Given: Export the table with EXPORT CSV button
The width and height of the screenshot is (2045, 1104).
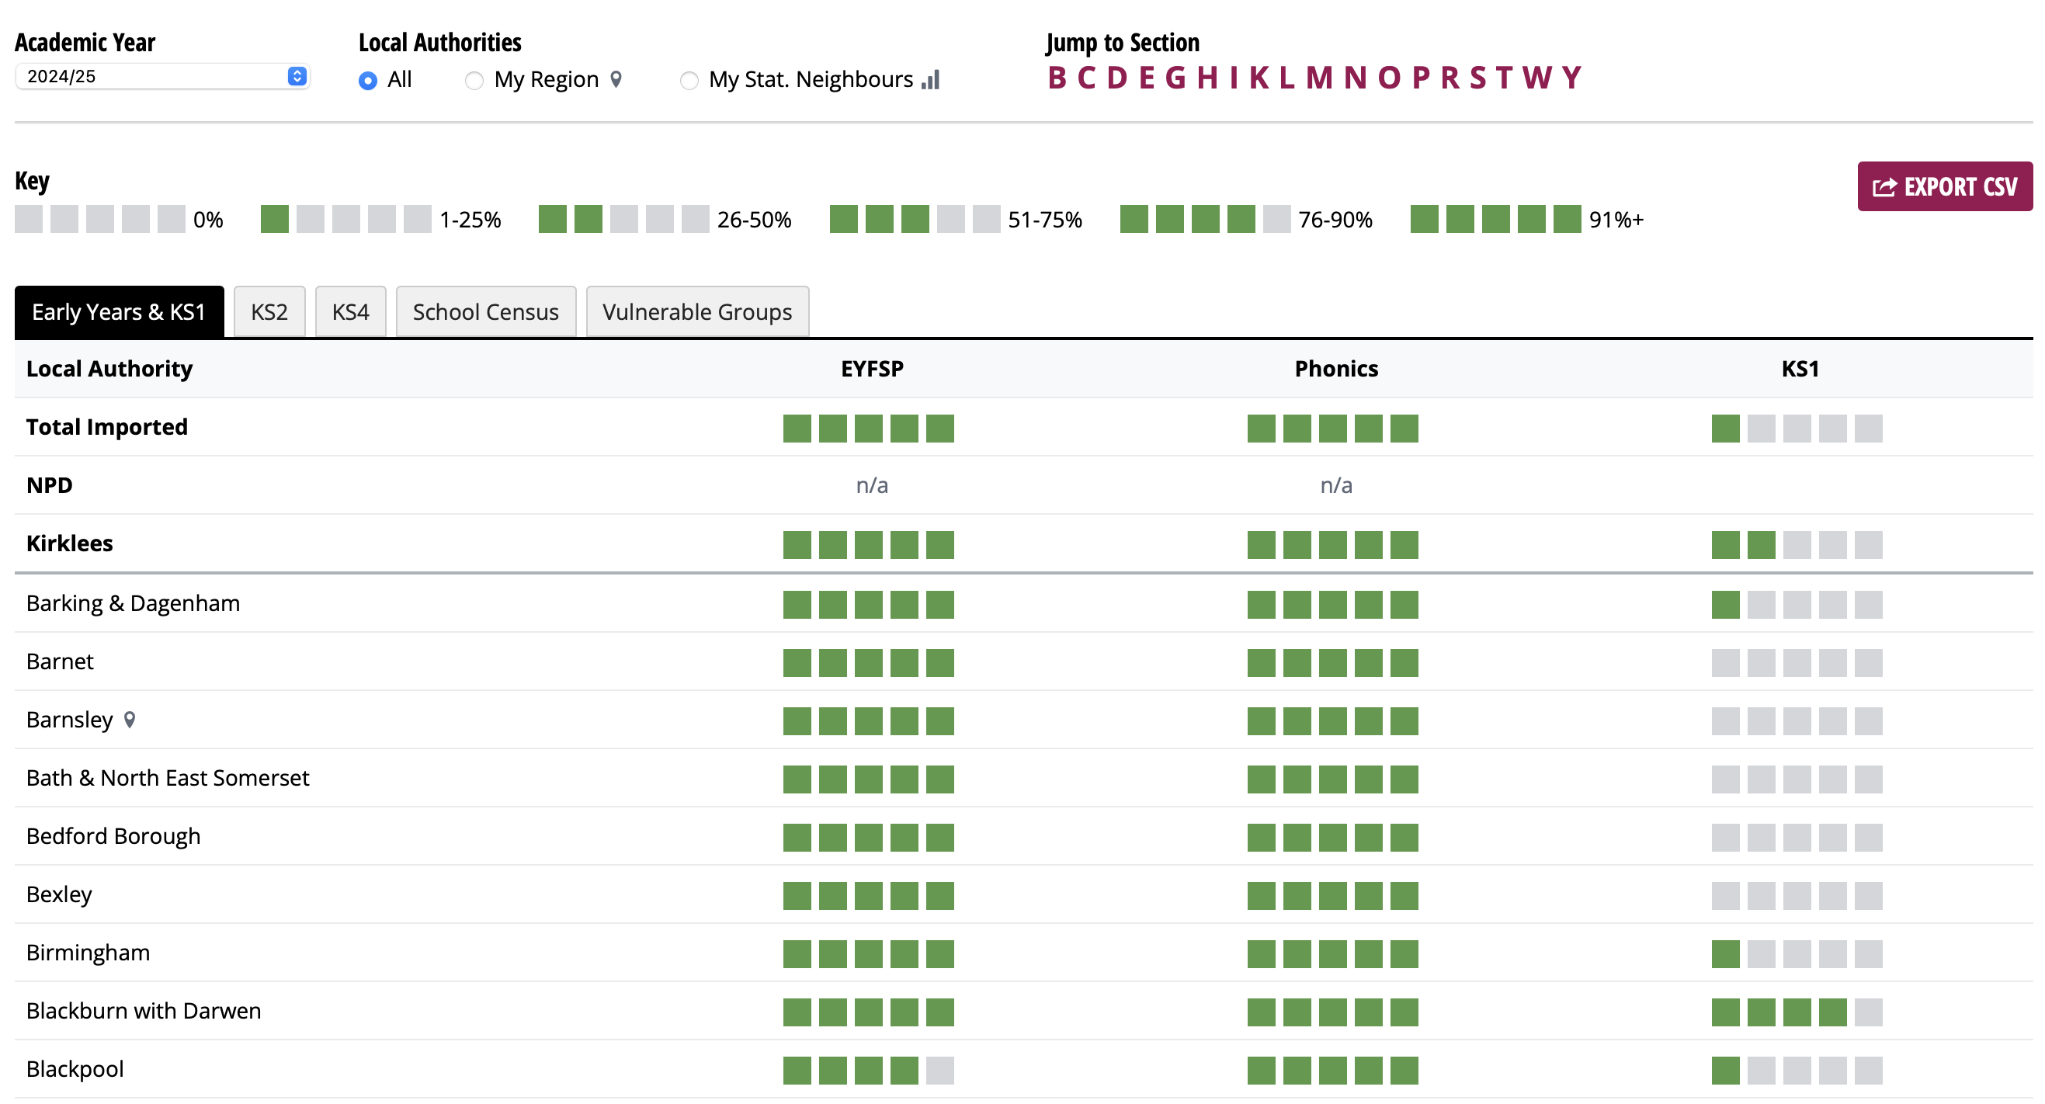Looking at the screenshot, I should pos(1945,186).
